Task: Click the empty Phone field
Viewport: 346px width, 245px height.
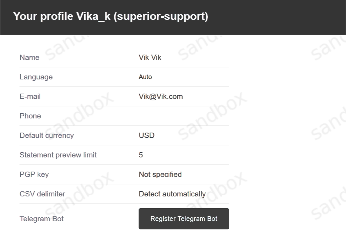Action: click(183, 116)
